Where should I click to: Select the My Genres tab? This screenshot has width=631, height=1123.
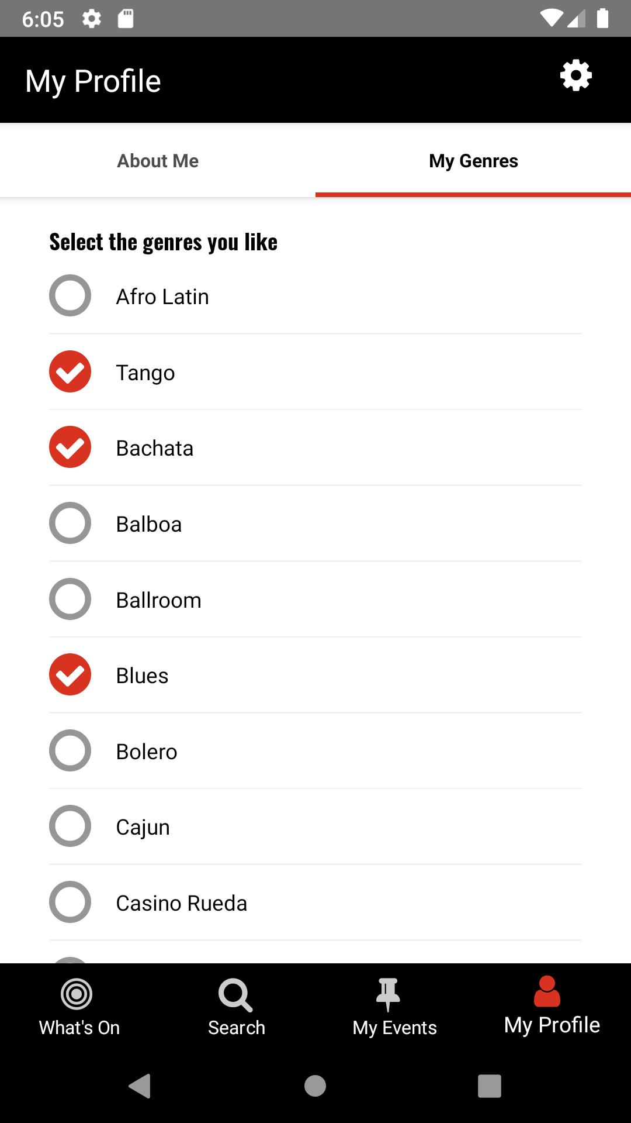(x=473, y=161)
